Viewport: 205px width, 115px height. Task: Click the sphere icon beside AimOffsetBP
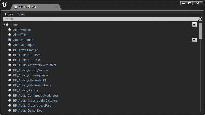(10, 35)
